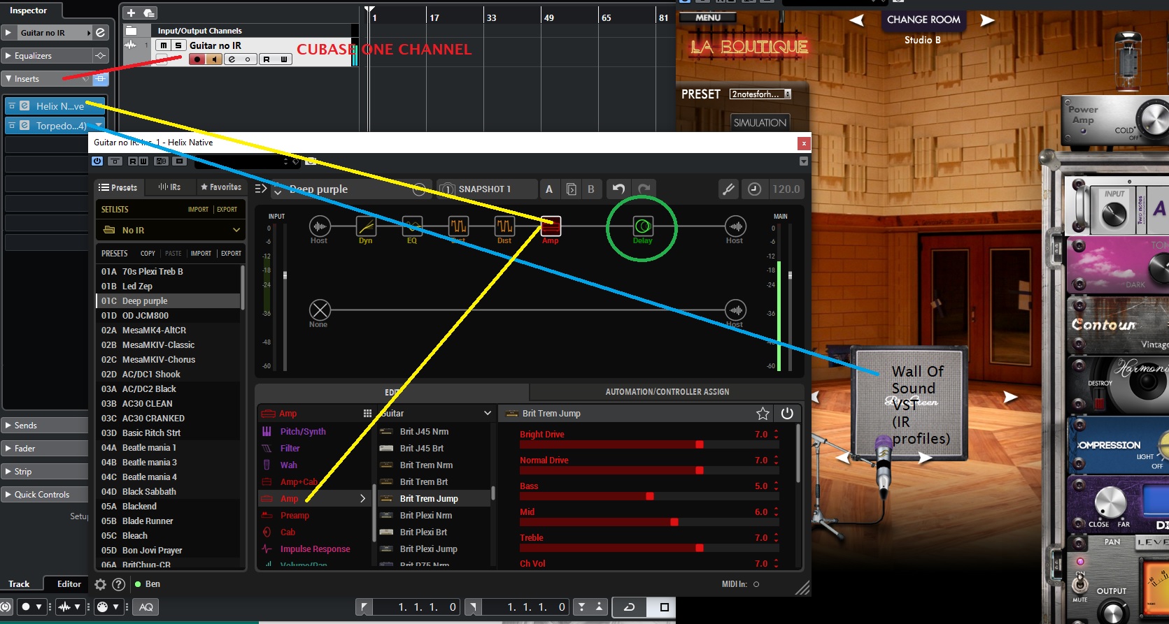Favorite Brit Trem Jump with star icon
The height and width of the screenshot is (624, 1169).
(763, 414)
